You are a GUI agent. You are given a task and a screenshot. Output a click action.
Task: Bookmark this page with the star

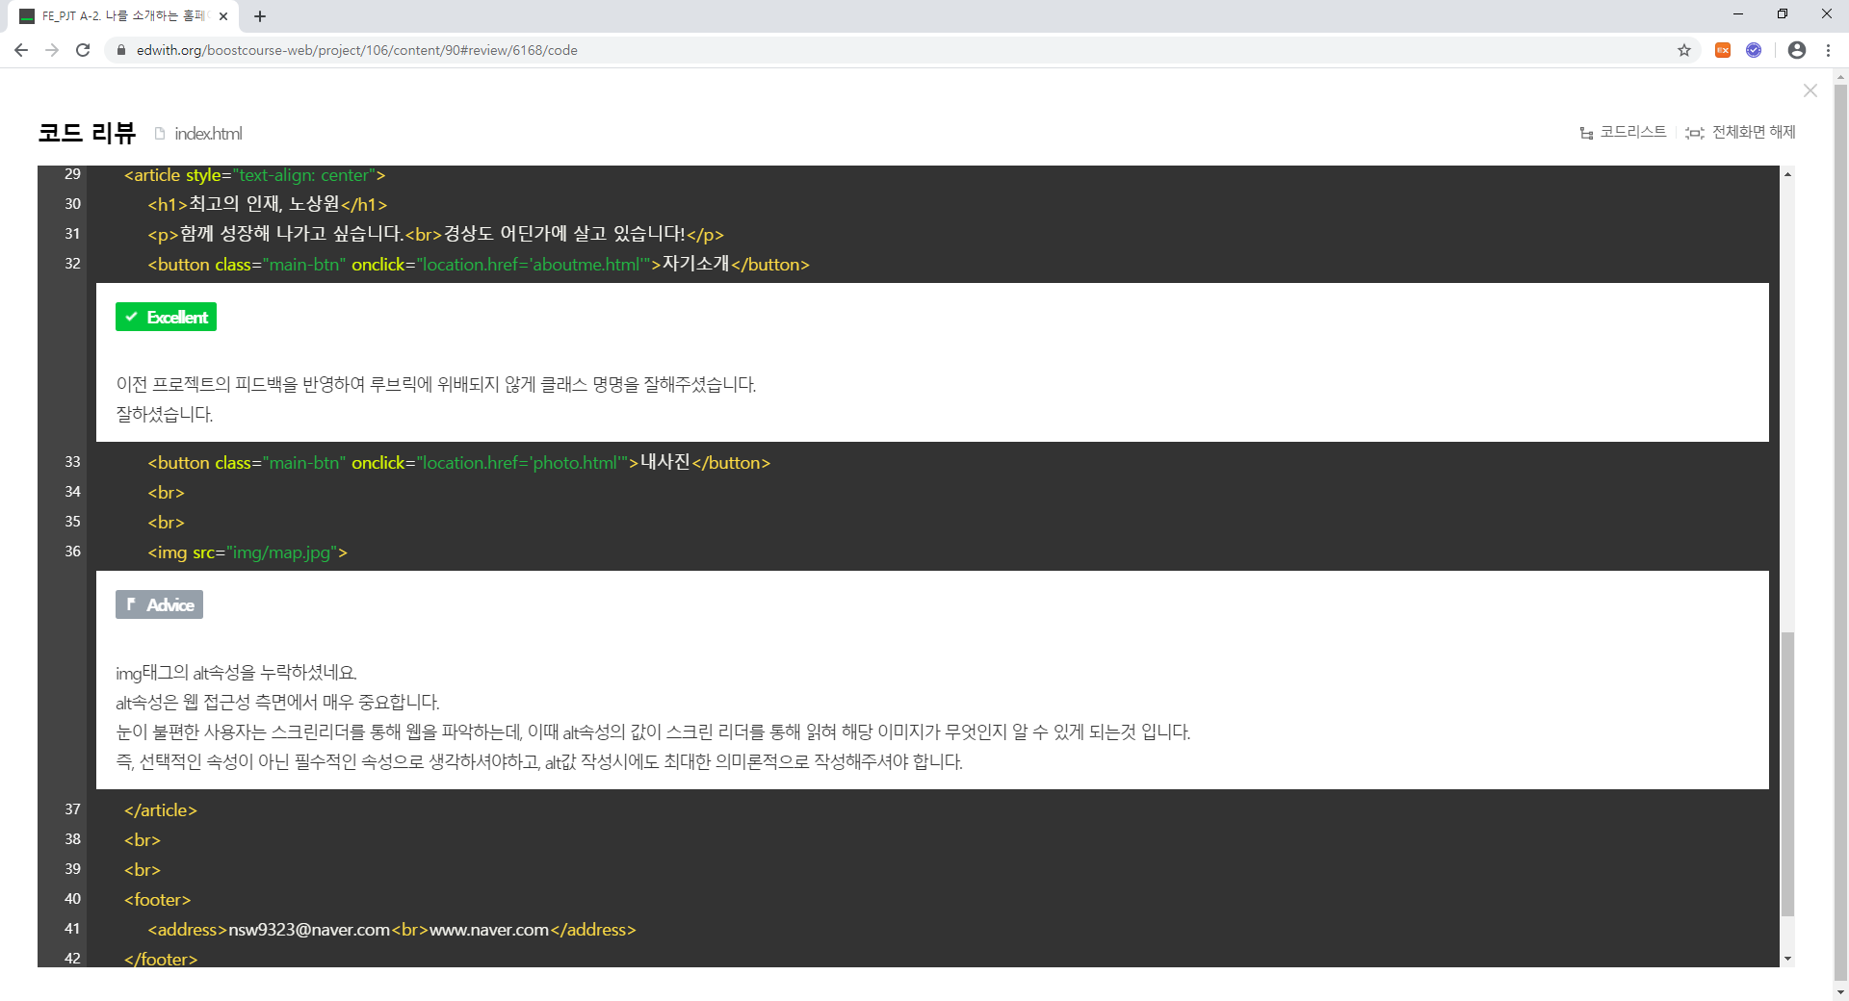point(1684,50)
